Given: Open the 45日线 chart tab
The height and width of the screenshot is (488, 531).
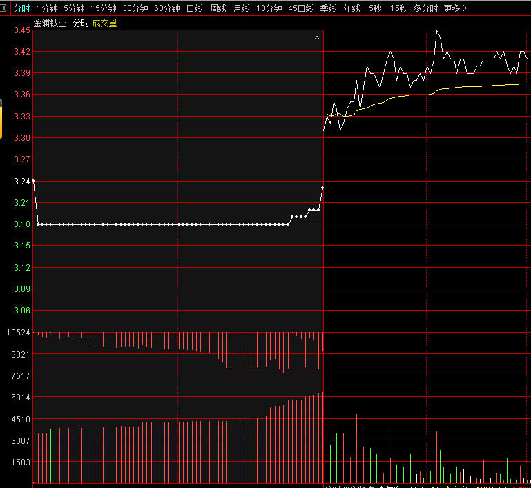Looking at the screenshot, I should pyautogui.click(x=301, y=8).
